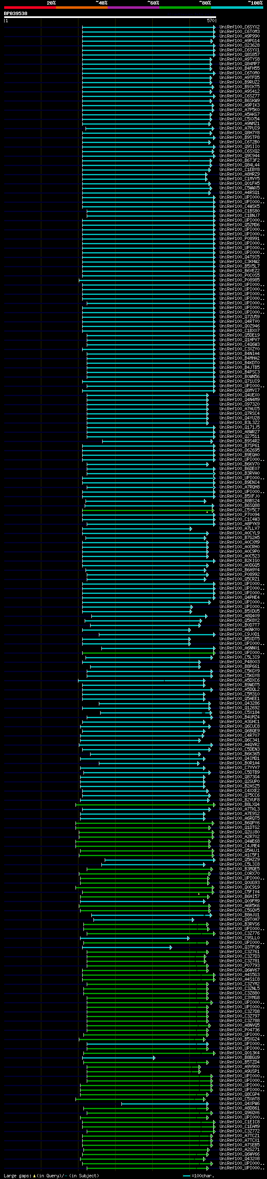This screenshot has width=267, height=1179.
Task: Open hit UniRef100_A9PG14
Action: click(239, 41)
